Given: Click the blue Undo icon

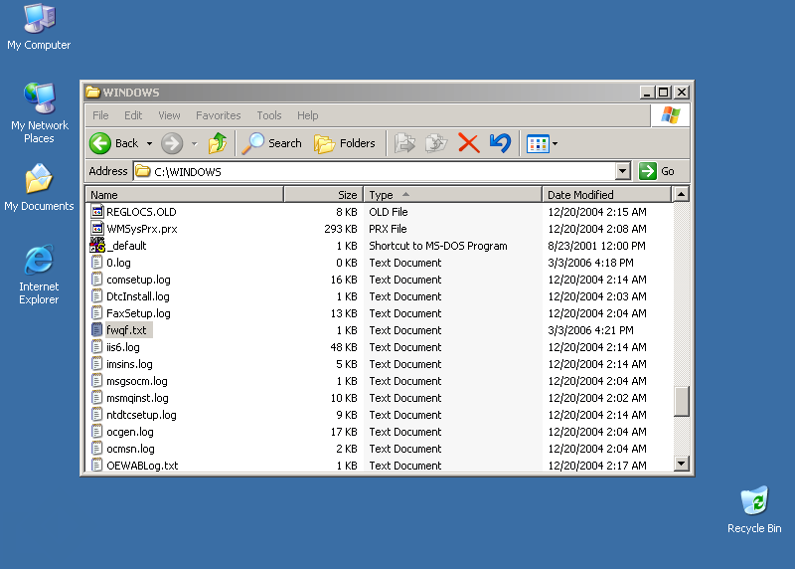Looking at the screenshot, I should (x=500, y=143).
